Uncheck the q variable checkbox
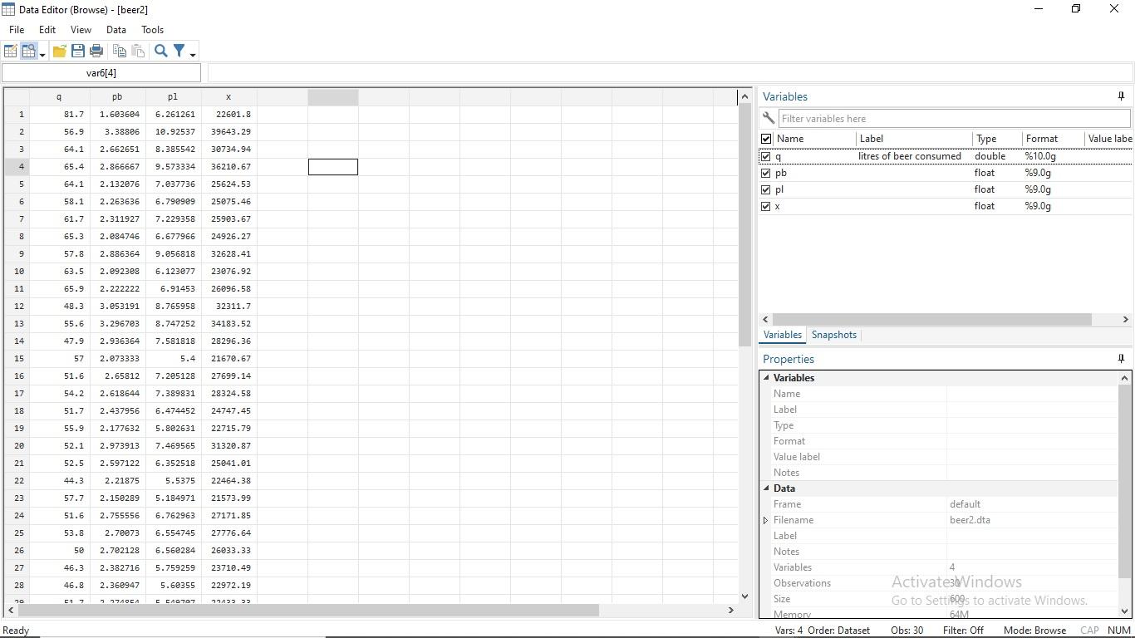The height and width of the screenshot is (638, 1135). (765, 156)
